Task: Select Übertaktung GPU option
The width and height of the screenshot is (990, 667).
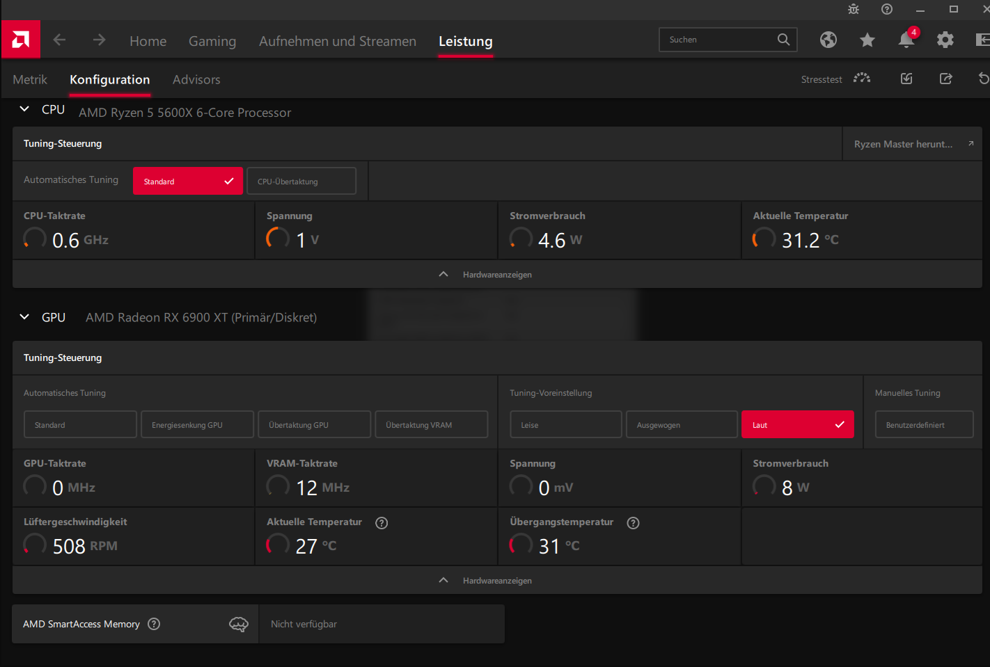Action: pyautogui.click(x=314, y=424)
